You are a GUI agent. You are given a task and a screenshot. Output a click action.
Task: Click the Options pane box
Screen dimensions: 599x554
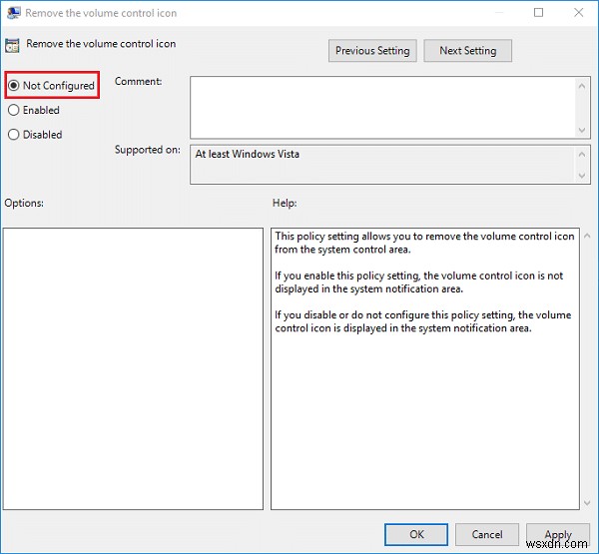(x=133, y=368)
